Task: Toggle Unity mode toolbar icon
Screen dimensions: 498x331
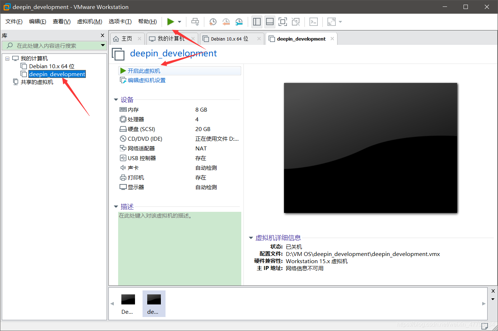Action: click(x=295, y=22)
